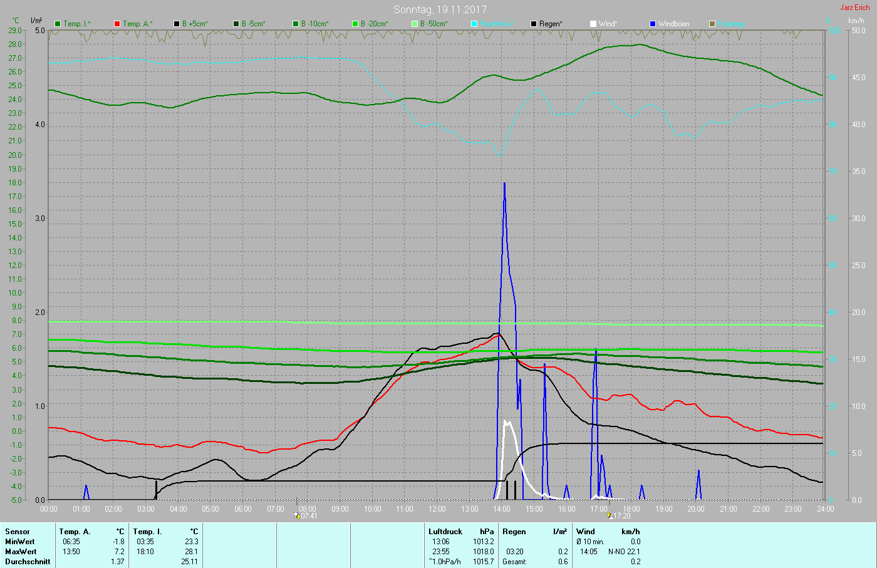Select the white Wind legend swatch

coord(593,24)
